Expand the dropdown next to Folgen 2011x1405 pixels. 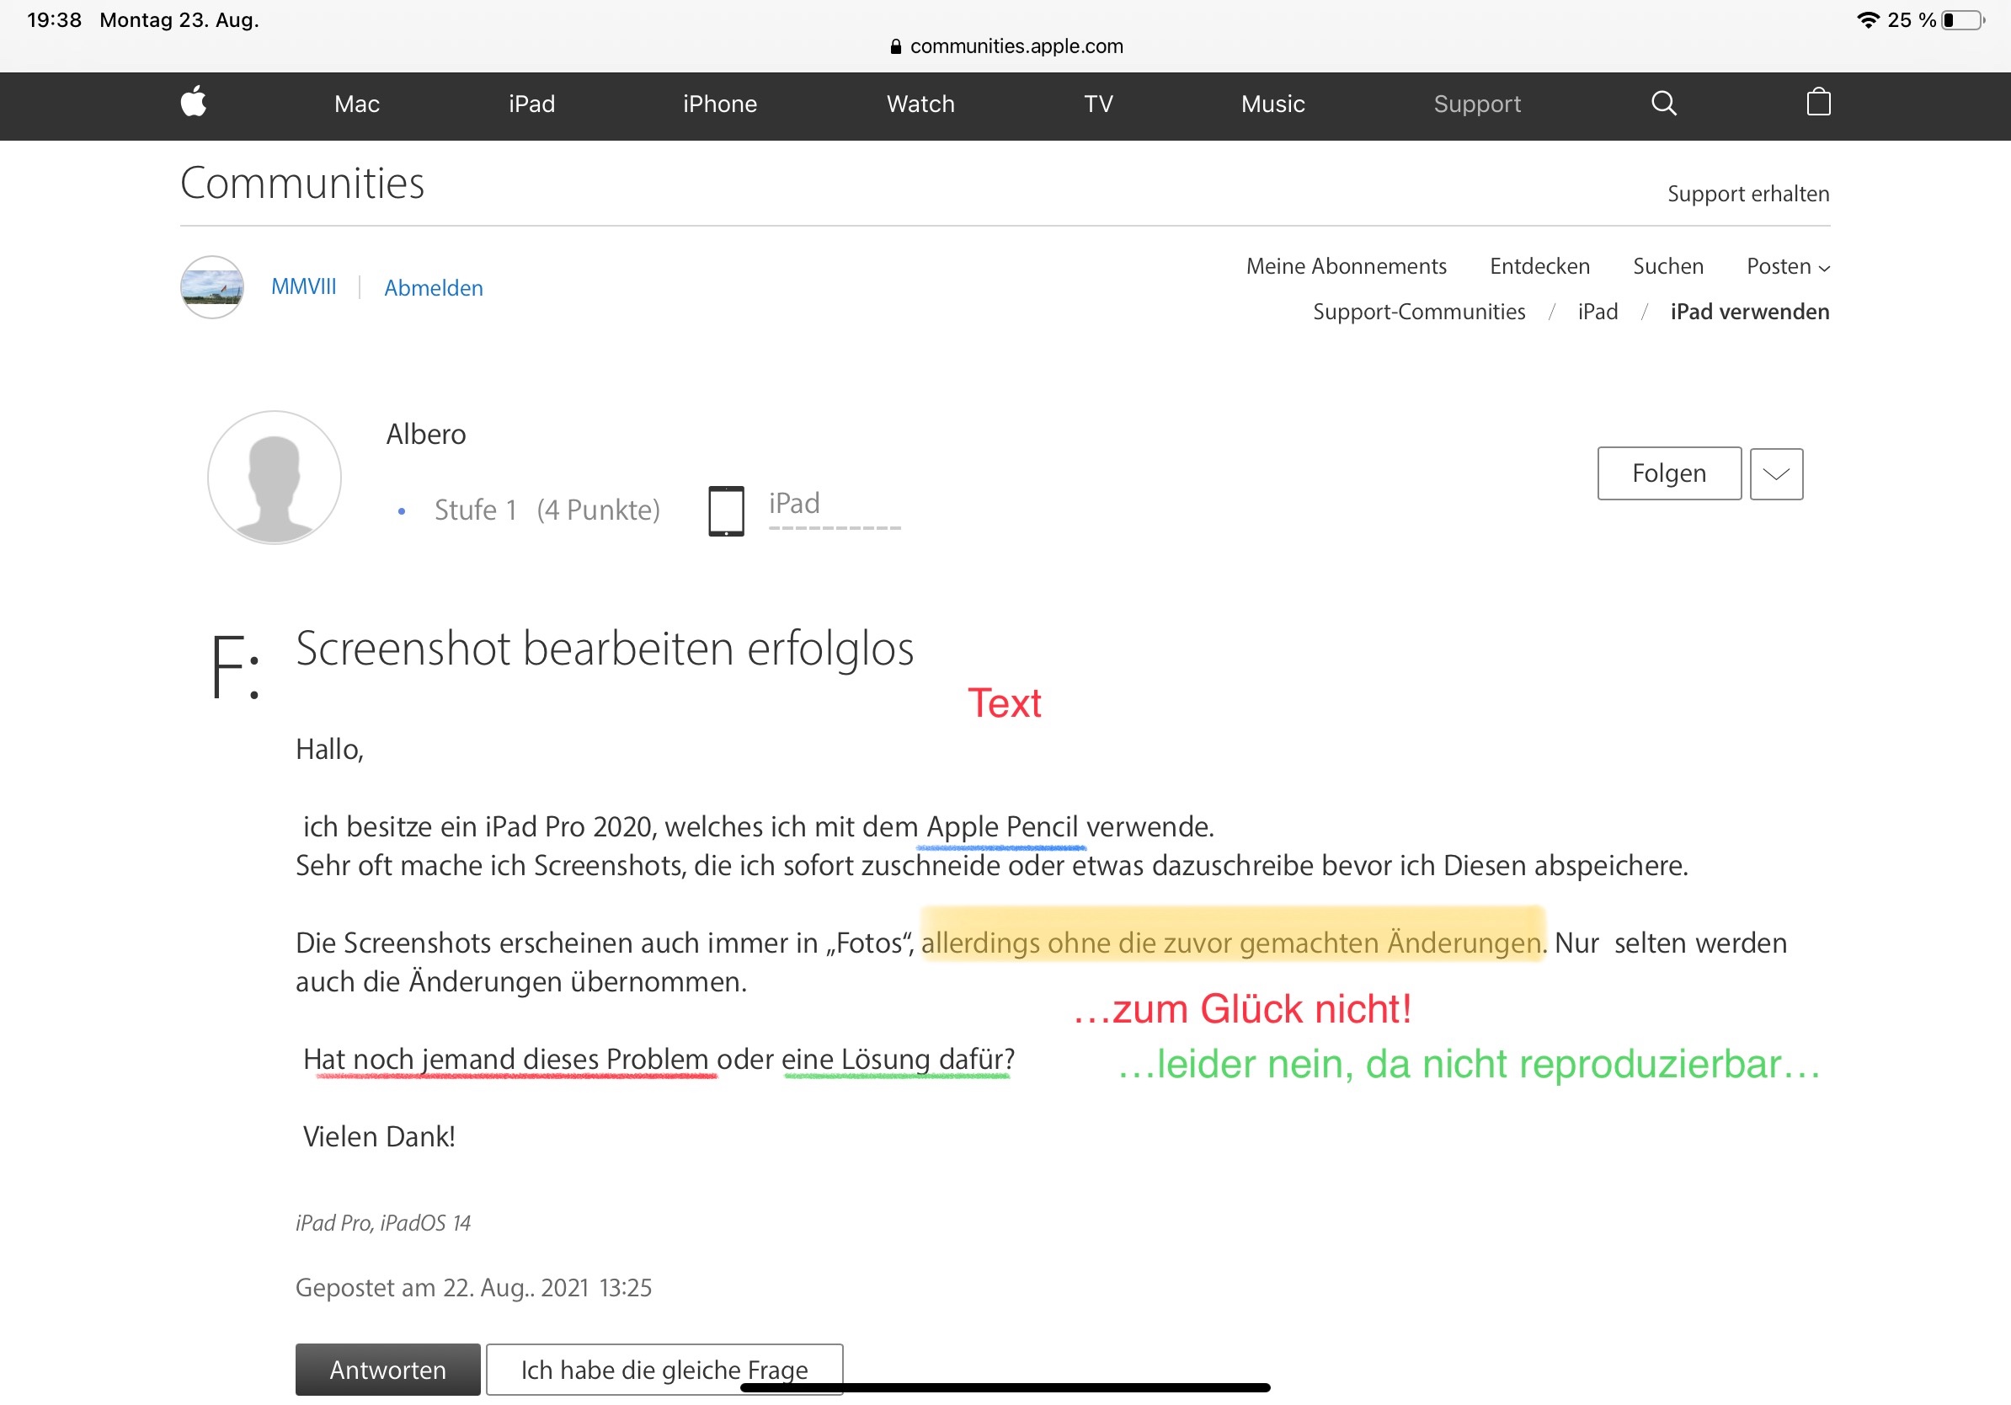pos(1775,474)
